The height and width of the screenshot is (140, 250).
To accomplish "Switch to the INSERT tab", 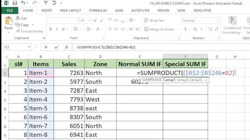I will coord(46,10).
